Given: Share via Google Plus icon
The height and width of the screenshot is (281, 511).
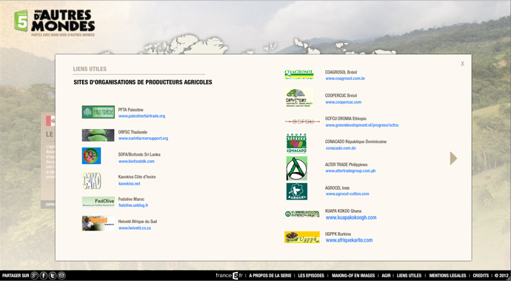Looking at the screenshot, I should click(x=35, y=276).
